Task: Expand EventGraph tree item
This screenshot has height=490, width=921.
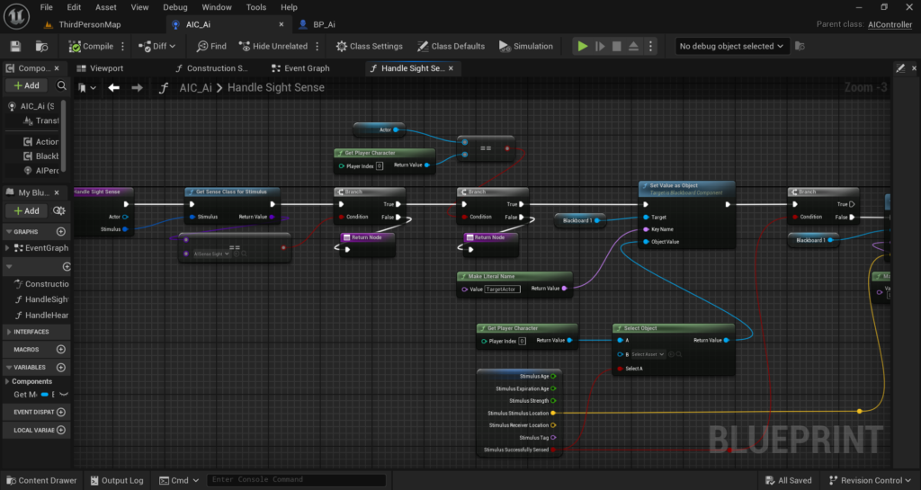Action: (7, 248)
